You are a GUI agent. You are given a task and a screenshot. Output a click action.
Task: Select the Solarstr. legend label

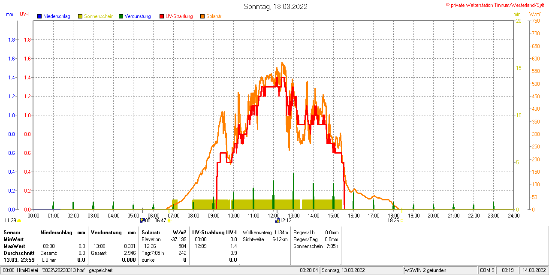pos(214,16)
